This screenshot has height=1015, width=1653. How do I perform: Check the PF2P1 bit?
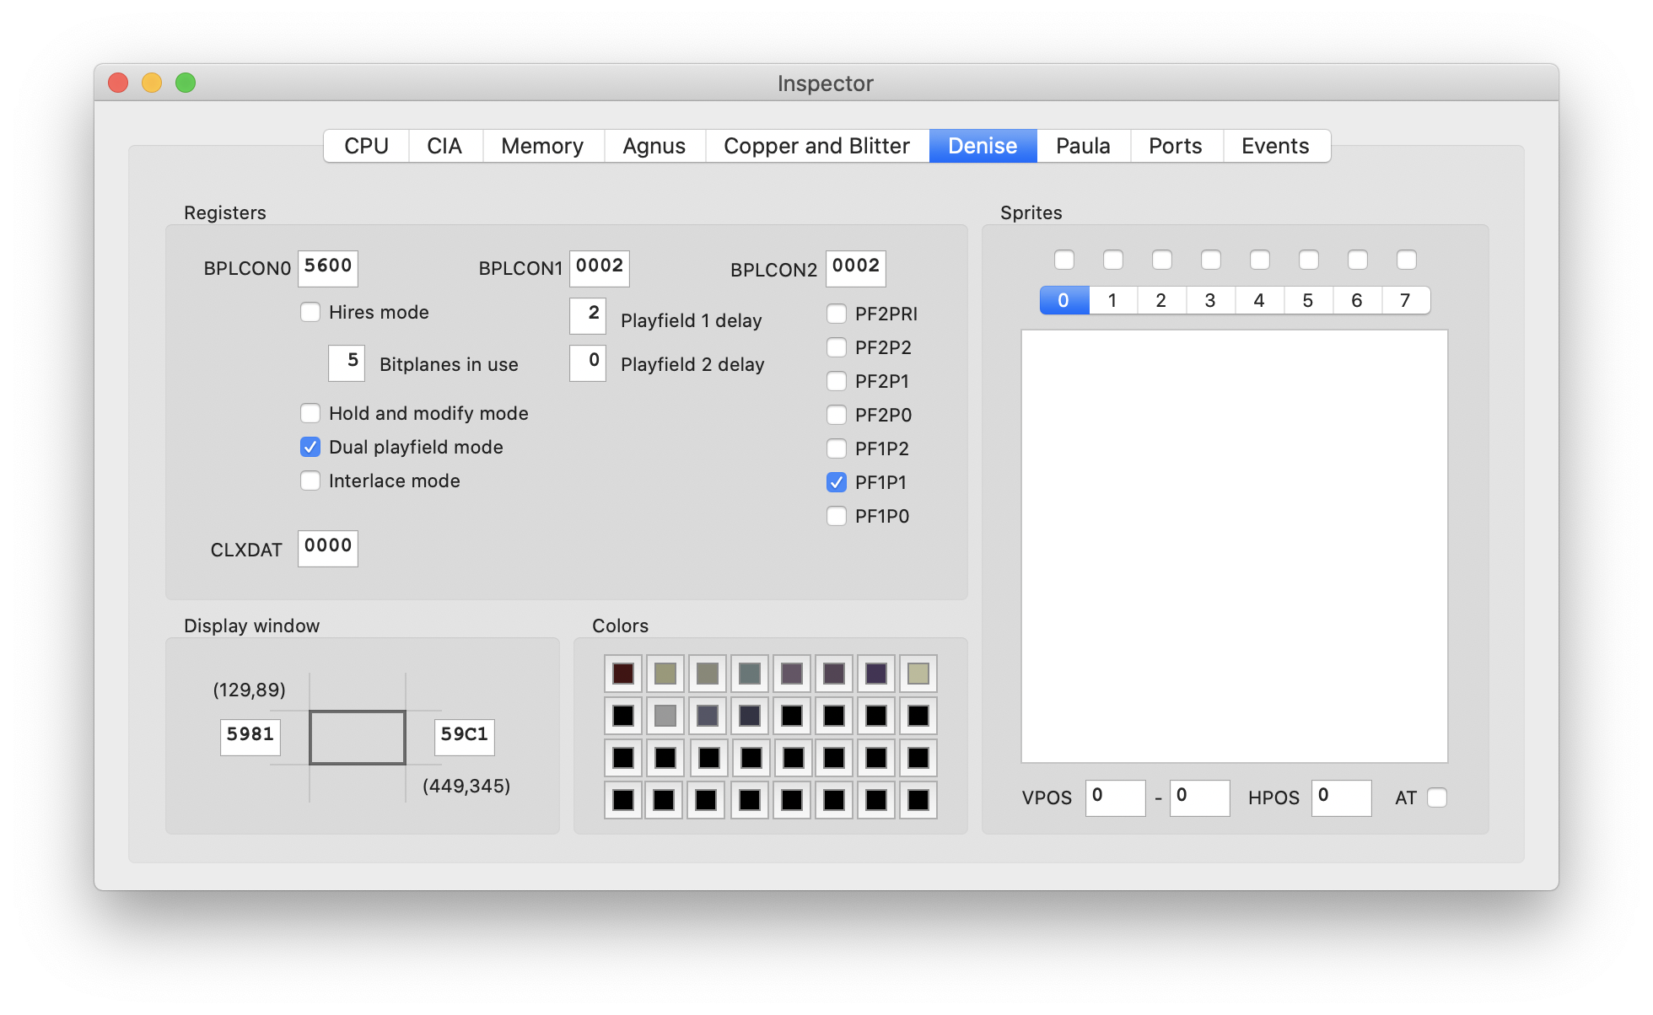[x=837, y=381]
